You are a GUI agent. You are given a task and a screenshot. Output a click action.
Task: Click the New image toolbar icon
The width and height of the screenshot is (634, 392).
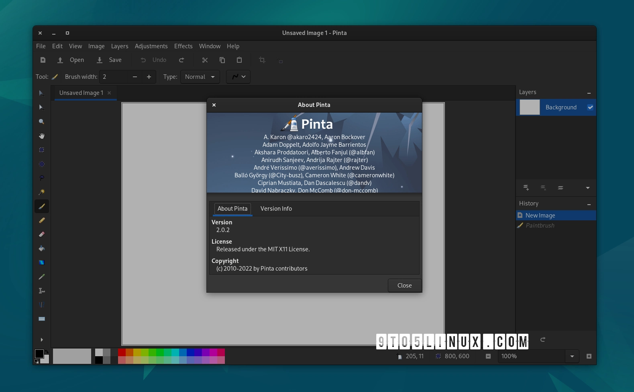coord(43,60)
